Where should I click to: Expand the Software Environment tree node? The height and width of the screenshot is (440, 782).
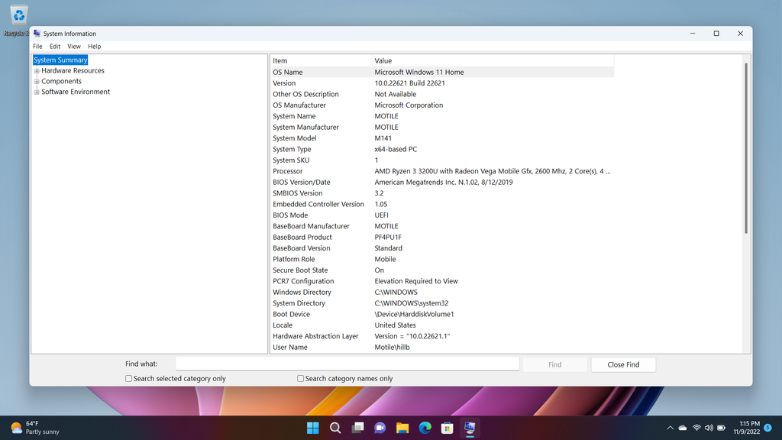(37, 92)
